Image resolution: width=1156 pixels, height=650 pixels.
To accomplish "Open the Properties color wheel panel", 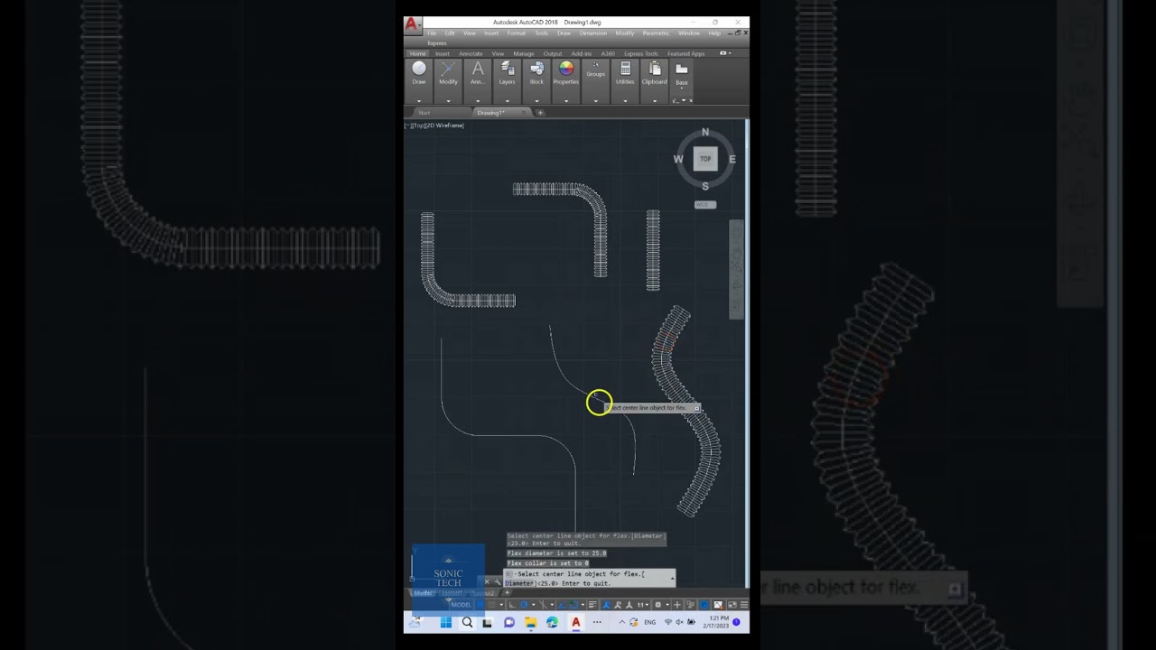I will pos(566,73).
